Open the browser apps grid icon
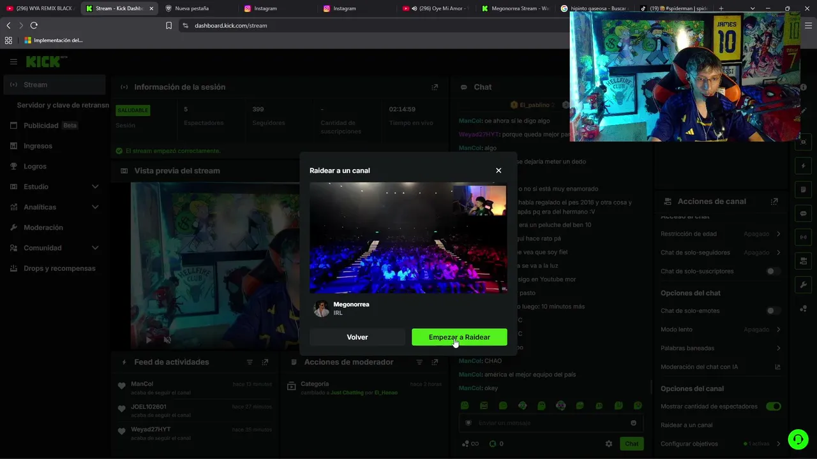 (x=8, y=40)
